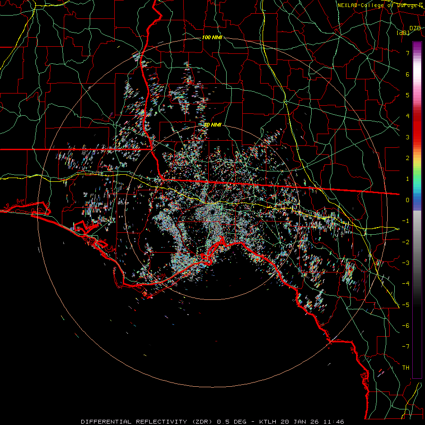
Task: Click the purple top of the color bar
Action: [x=417, y=46]
